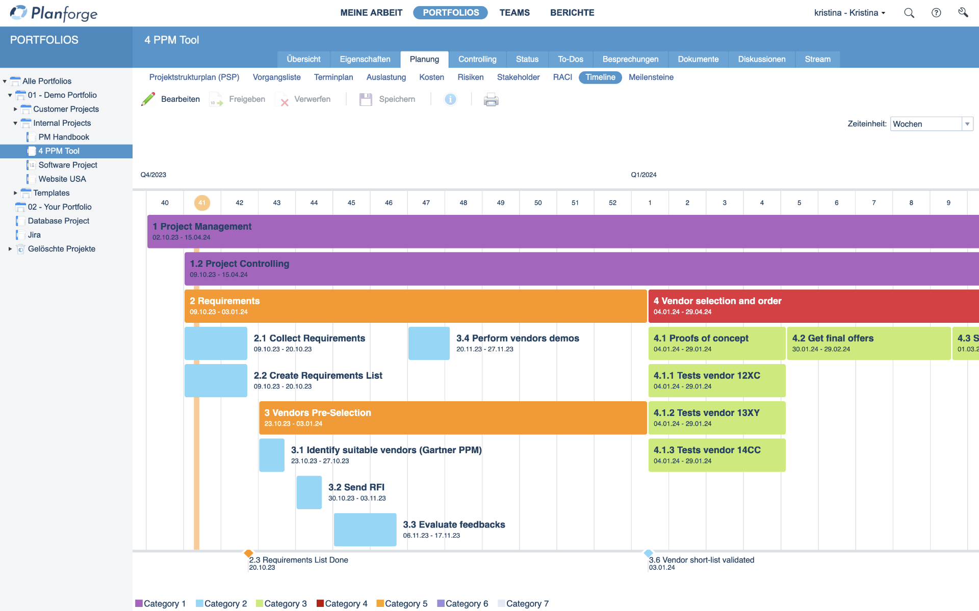Image resolution: width=979 pixels, height=611 pixels.
Task: Click the Meilensteine planning subtab
Action: (649, 77)
